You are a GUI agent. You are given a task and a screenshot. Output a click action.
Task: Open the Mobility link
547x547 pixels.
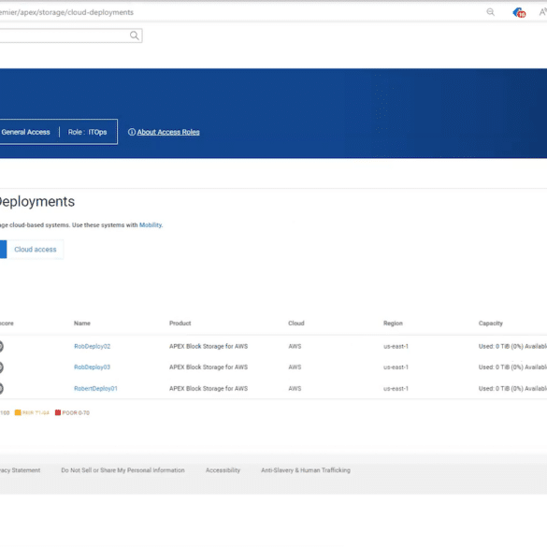pyautogui.click(x=151, y=225)
